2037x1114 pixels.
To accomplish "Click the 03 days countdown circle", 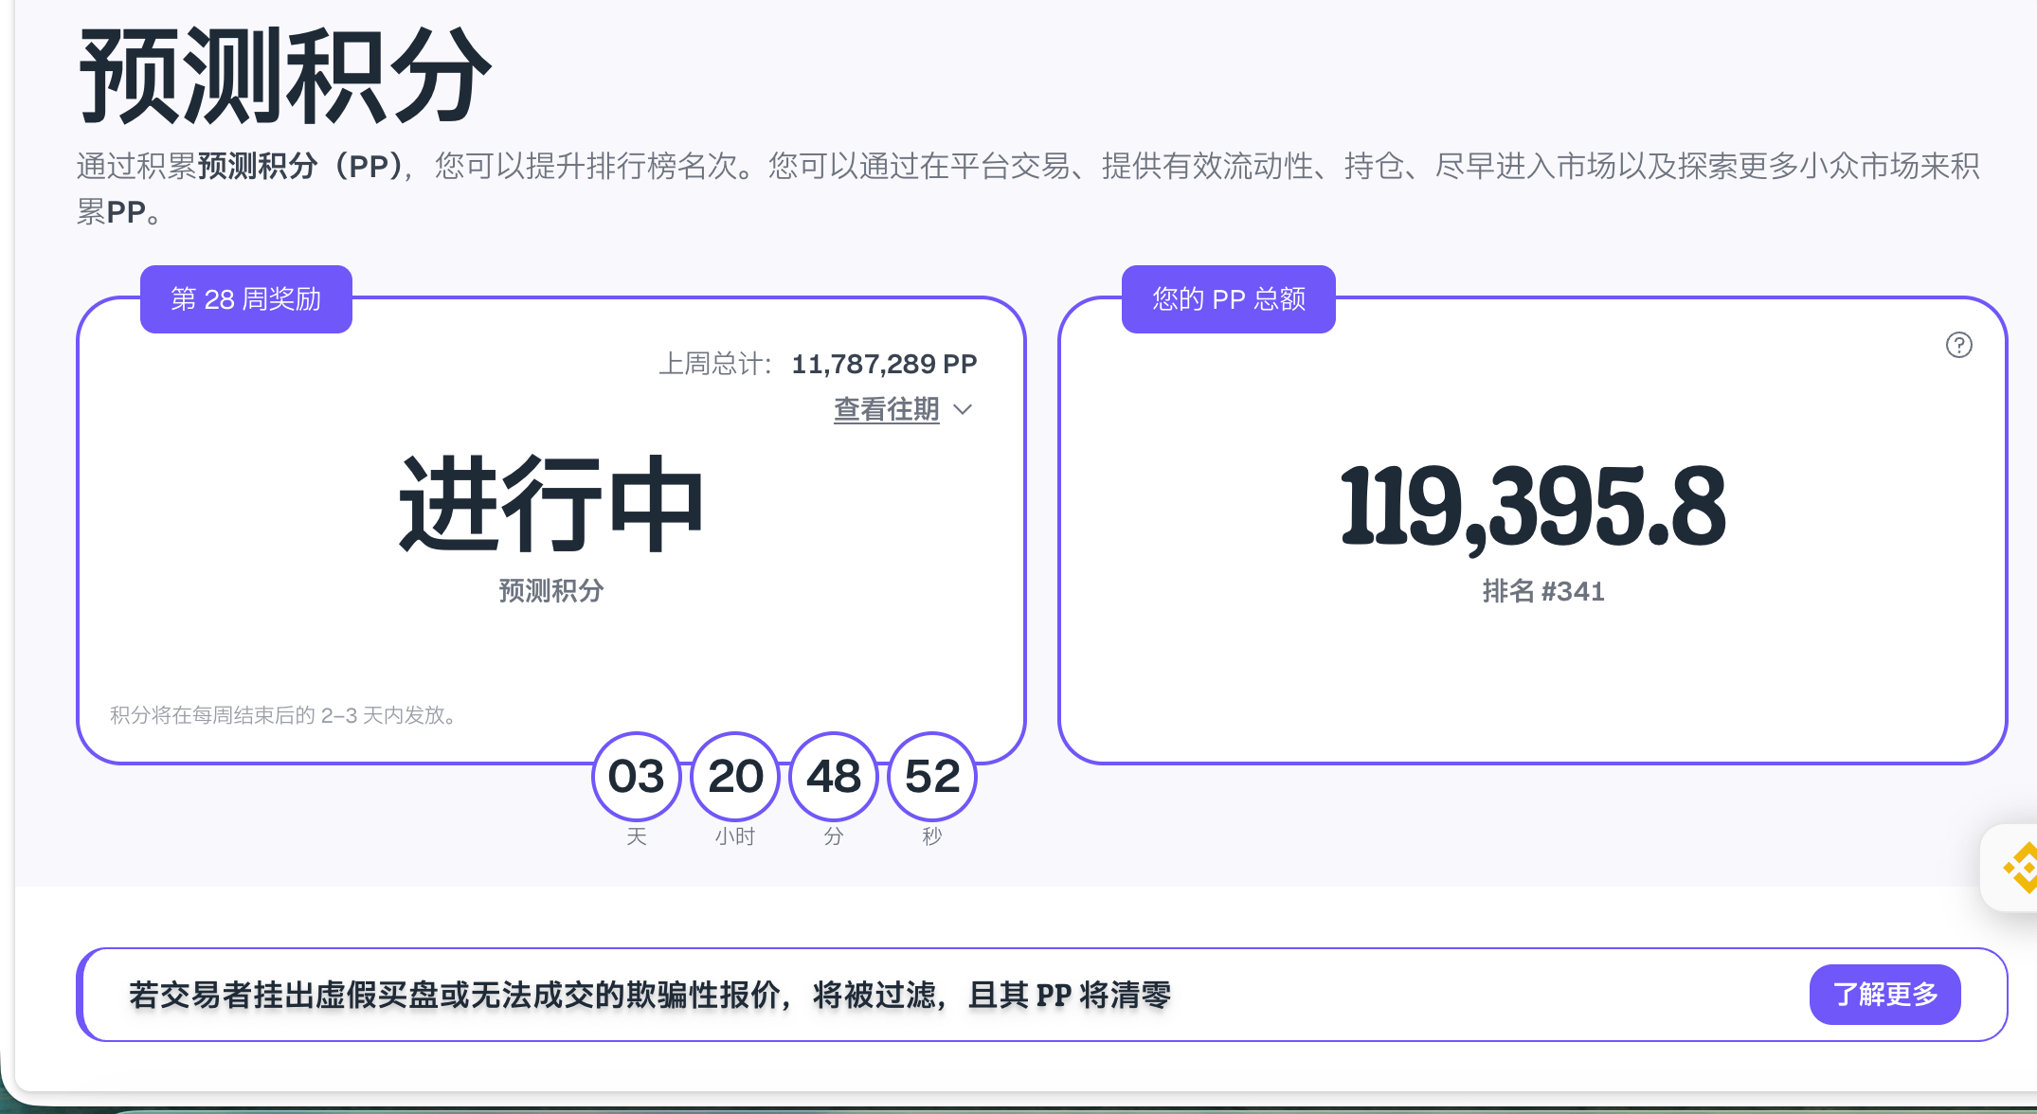I will (x=637, y=777).
